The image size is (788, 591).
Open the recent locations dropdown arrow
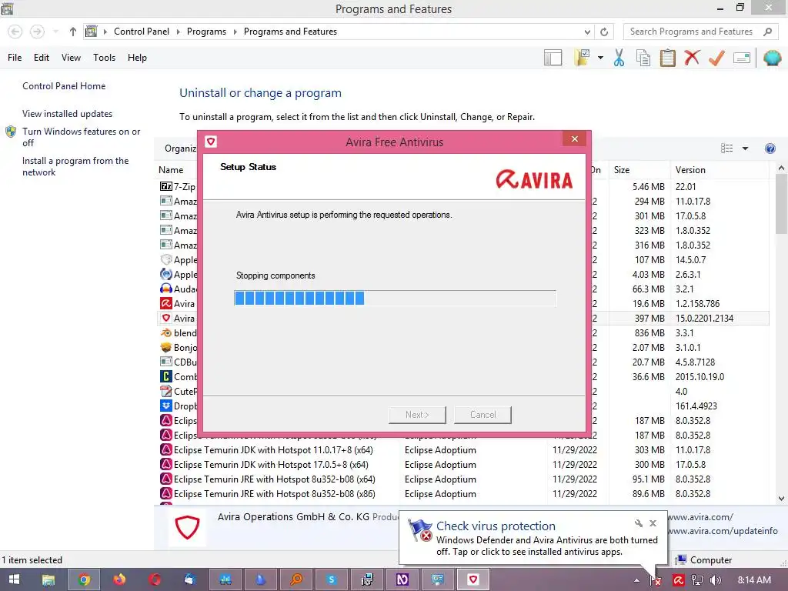click(55, 32)
